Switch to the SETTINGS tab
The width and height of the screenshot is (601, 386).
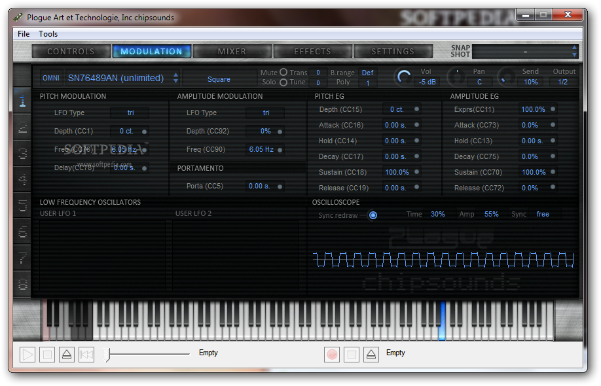coord(393,51)
